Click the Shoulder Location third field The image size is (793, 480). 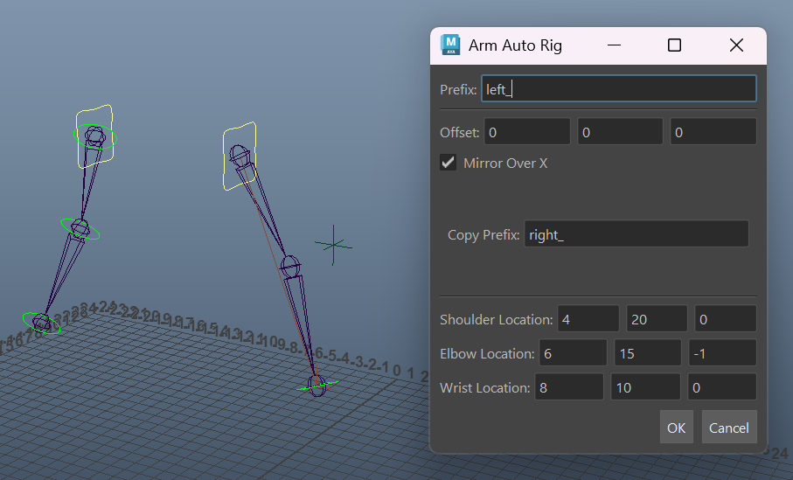pos(725,318)
